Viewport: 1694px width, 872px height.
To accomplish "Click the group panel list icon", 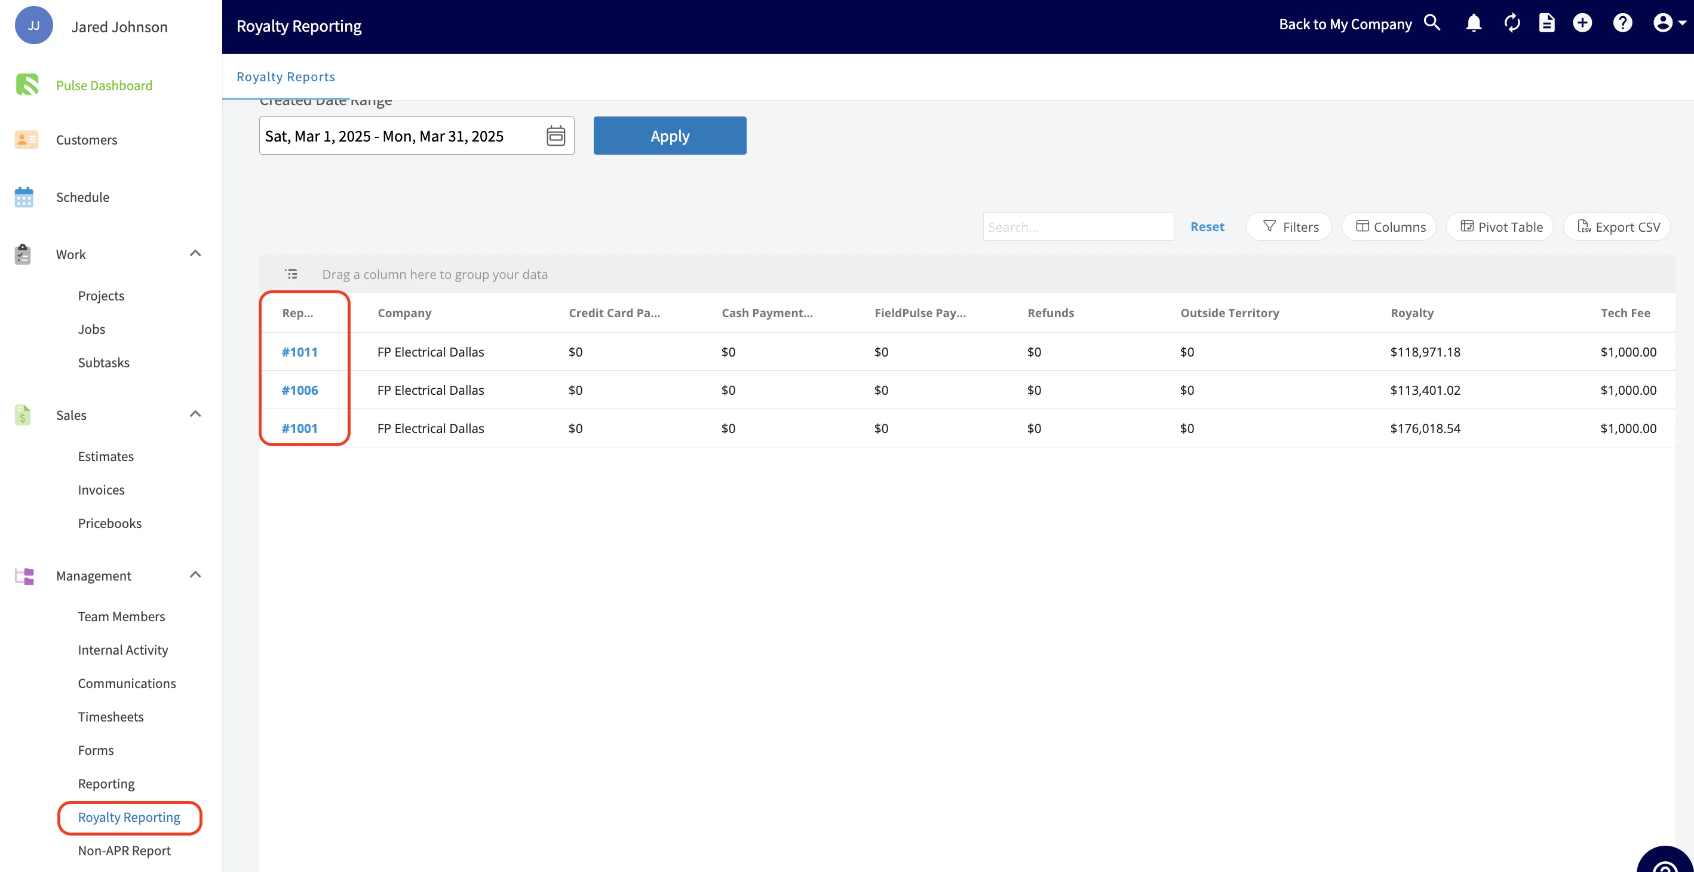I will coord(291,274).
